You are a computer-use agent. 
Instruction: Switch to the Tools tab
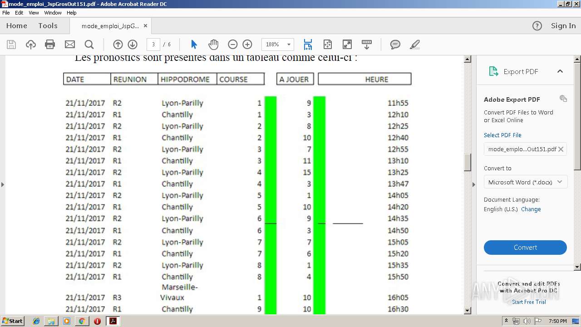[x=48, y=26]
